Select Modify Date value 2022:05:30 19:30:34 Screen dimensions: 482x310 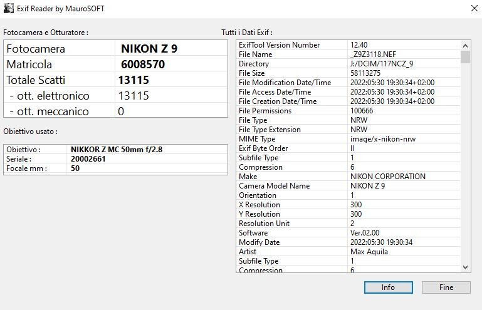pos(382,242)
